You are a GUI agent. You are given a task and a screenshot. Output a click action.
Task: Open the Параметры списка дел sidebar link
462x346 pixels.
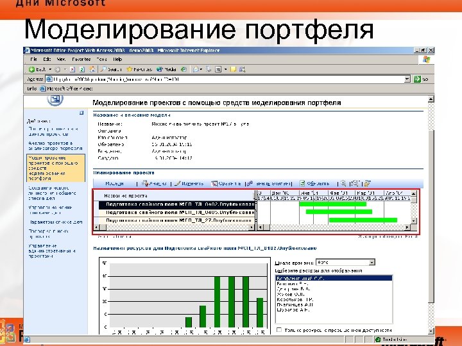56,222
